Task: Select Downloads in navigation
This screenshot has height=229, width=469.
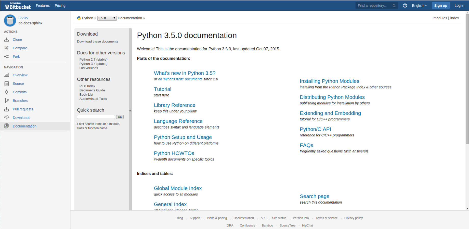Action: pos(21,118)
